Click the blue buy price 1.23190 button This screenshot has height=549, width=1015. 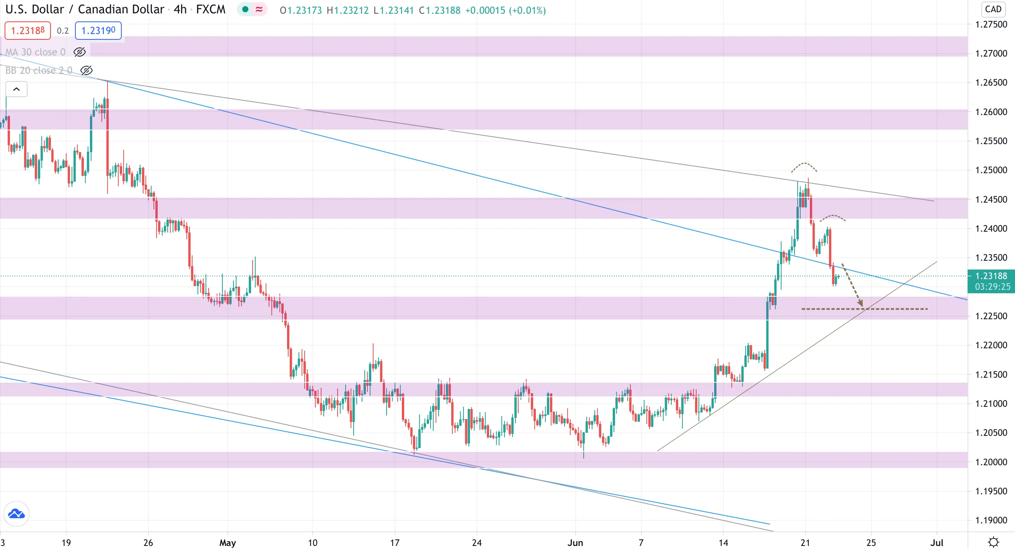pos(98,30)
